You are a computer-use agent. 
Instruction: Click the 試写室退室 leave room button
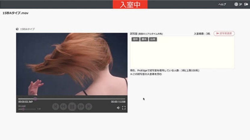pos(224,34)
